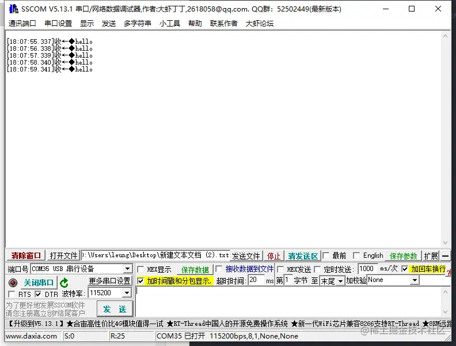The image size is (456, 346).
Task: Open the 发送 menu
Action: (109, 23)
